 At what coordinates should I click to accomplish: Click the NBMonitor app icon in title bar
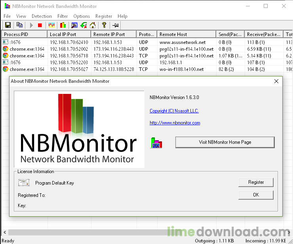[7, 6]
